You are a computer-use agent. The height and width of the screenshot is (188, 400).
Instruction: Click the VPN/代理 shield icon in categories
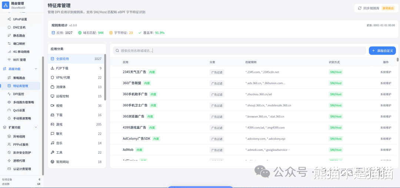52,77
